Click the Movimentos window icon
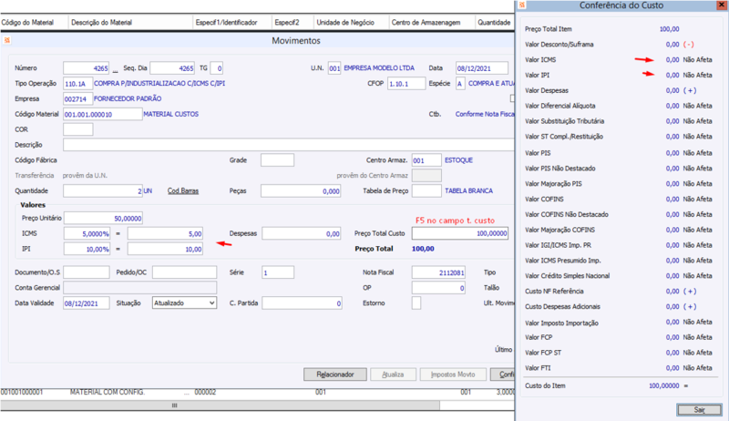 [7, 40]
